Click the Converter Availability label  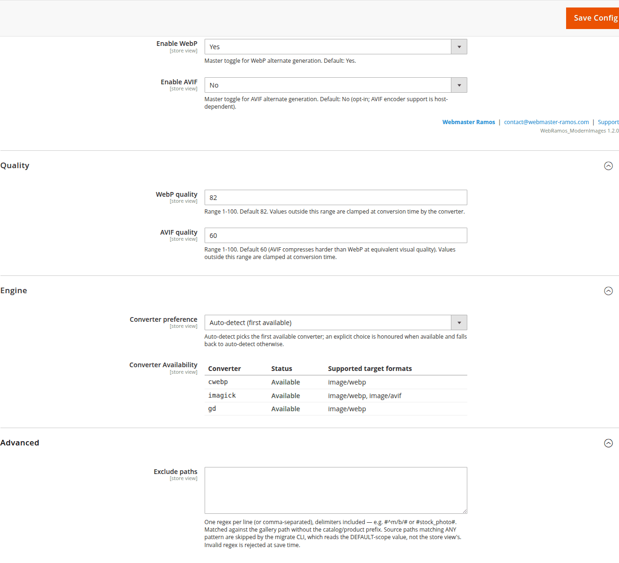point(163,365)
